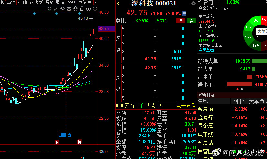
Task: Open settings gear next to 深科技 000021
Action: [194, 4]
